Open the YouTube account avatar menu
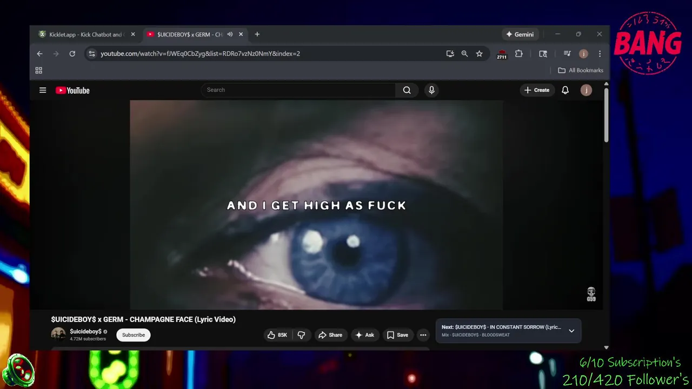 click(586, 90)
